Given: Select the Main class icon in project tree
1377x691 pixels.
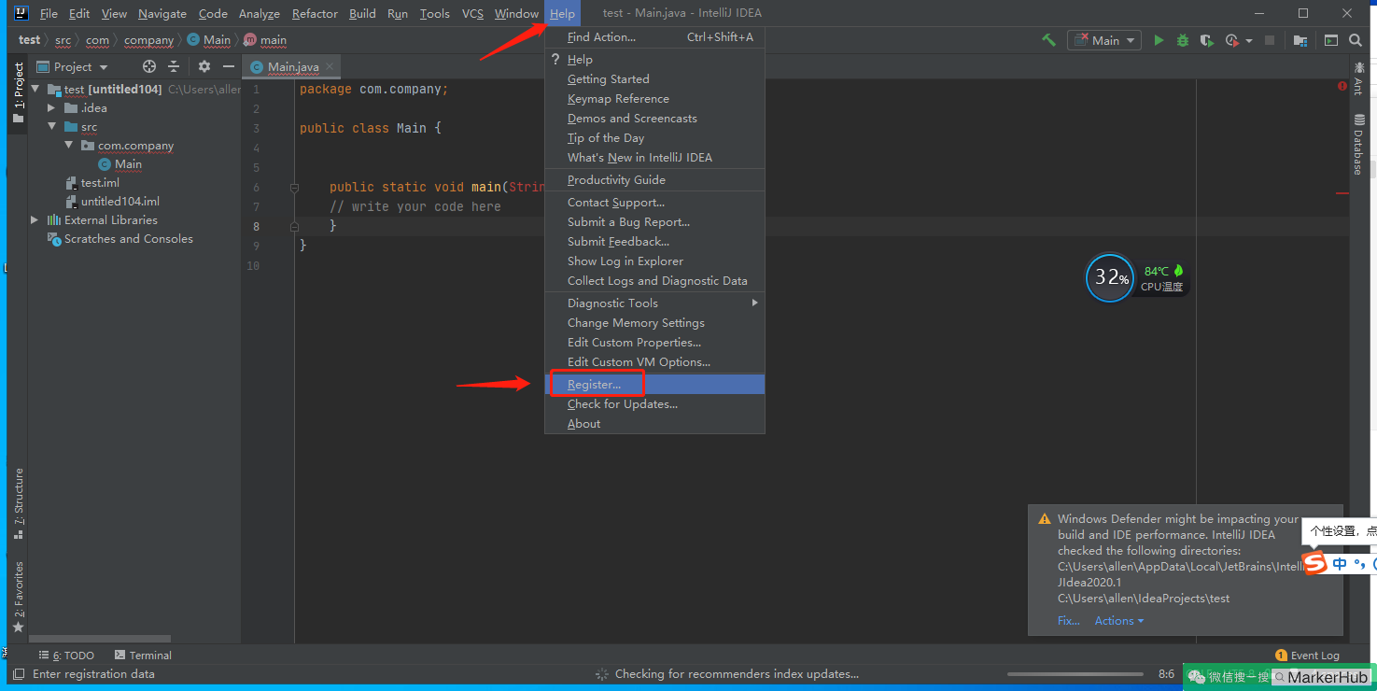Looking at the screenshot, I should tap(105, 164).
